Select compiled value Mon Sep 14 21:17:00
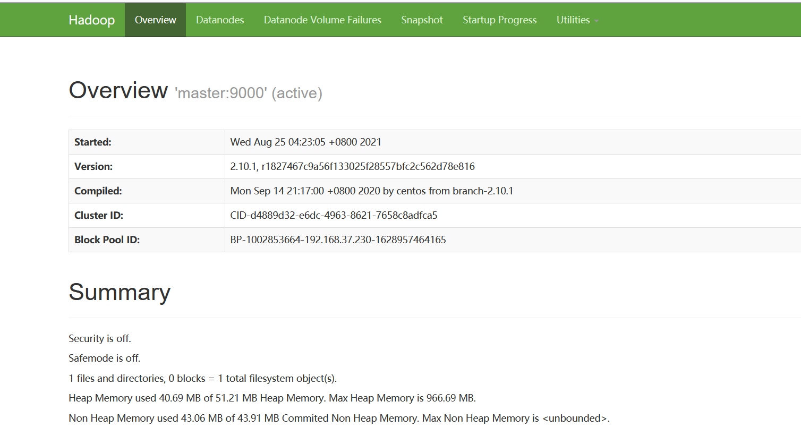Screen dimensions: 801x427 coord(371,191)
